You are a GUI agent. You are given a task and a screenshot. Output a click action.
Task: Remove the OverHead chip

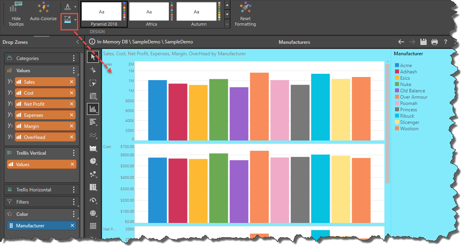(72, 137)
